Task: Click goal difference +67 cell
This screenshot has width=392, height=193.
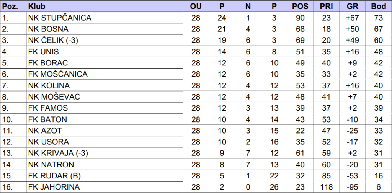Action: pos(352,18)
